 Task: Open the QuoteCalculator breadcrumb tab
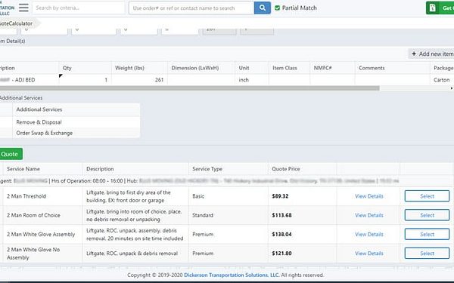click(x=17, y=23)
